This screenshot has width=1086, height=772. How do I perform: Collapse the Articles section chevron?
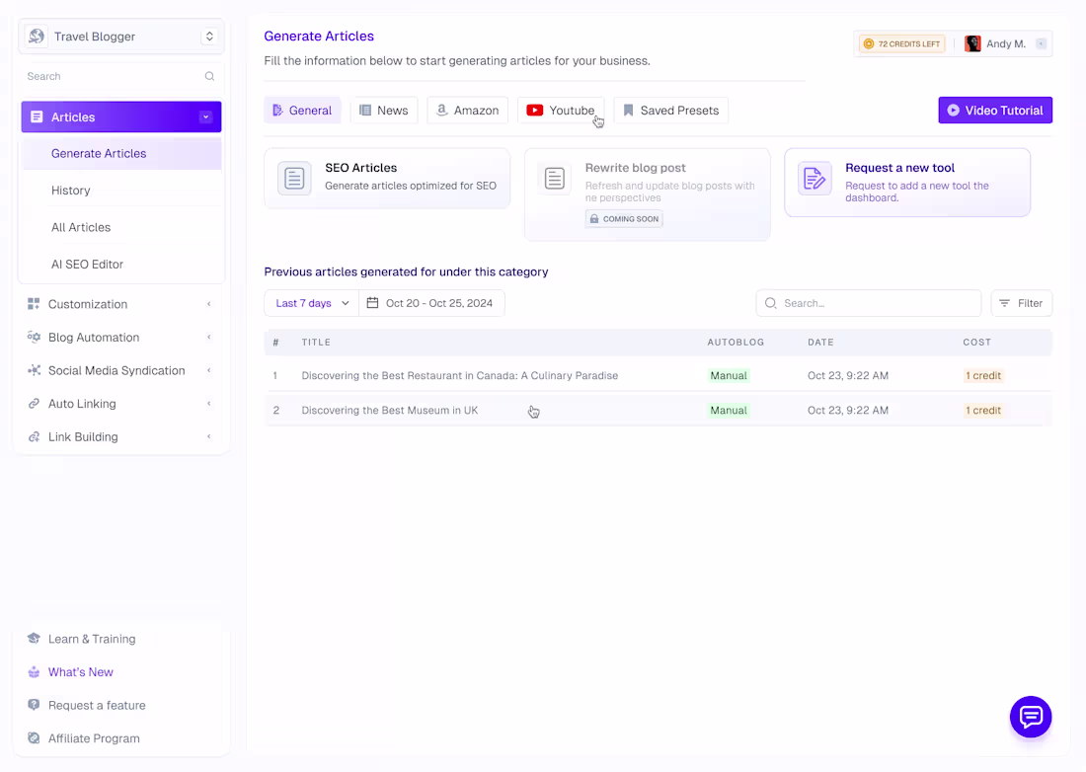click(206, 116)
